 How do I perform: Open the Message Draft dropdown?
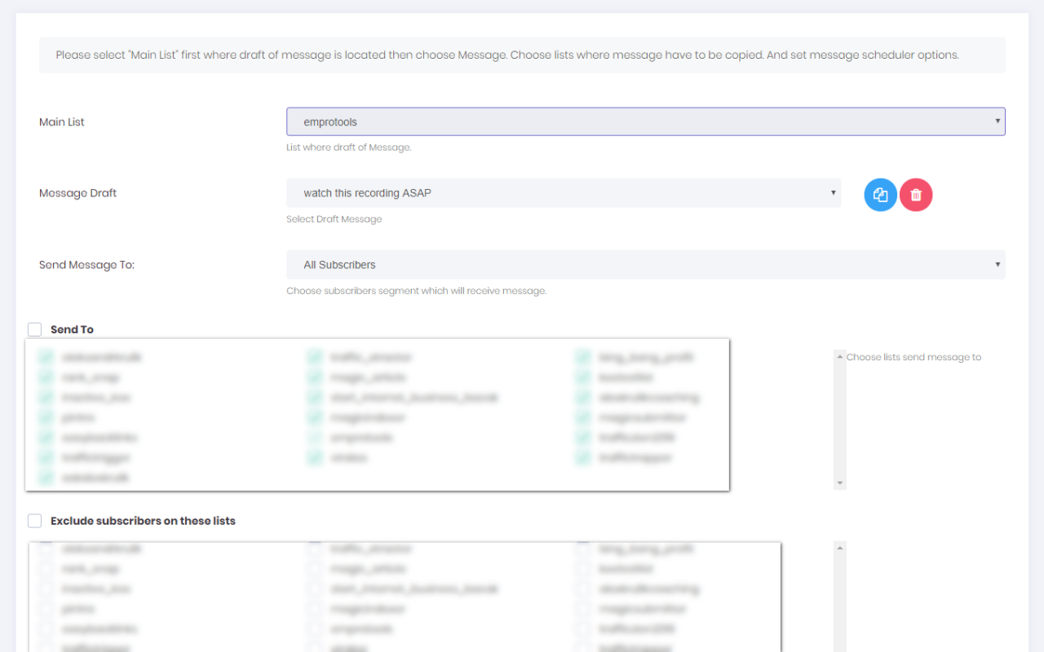pyautogui.click(x=564, y=193)
